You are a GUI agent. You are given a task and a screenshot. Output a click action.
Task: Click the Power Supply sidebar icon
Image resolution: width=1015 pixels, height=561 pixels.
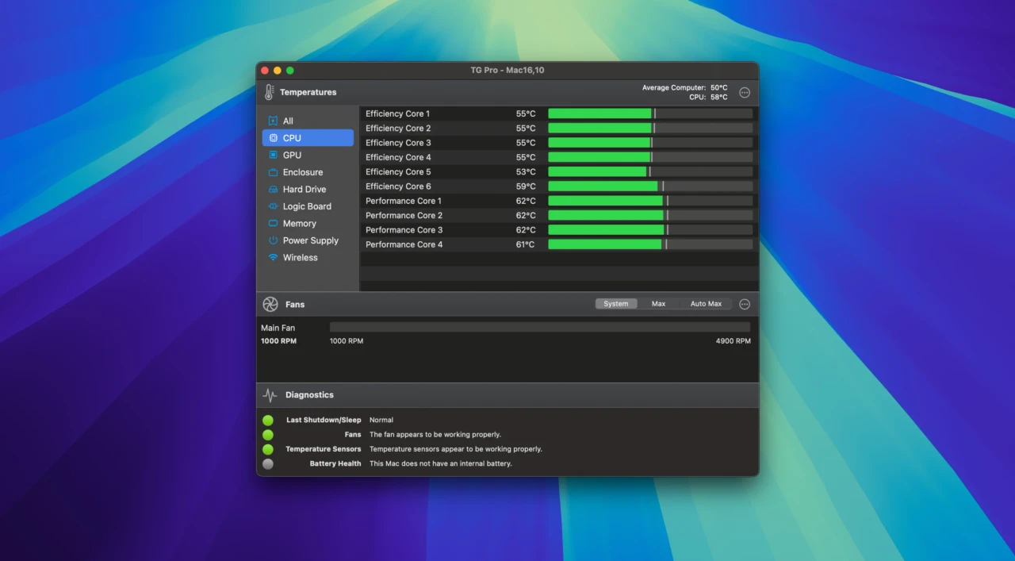pyautogui.click(x=273, y=240)
